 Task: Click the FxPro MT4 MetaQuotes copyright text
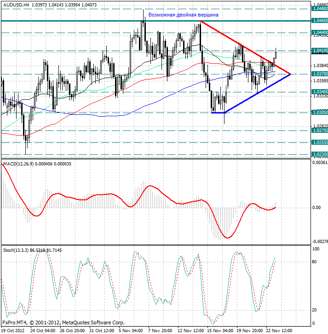63,323
